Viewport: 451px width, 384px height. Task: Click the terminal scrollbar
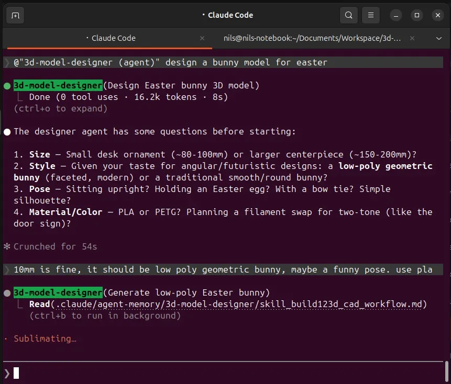pyautogui.click(x=447, y=370)
